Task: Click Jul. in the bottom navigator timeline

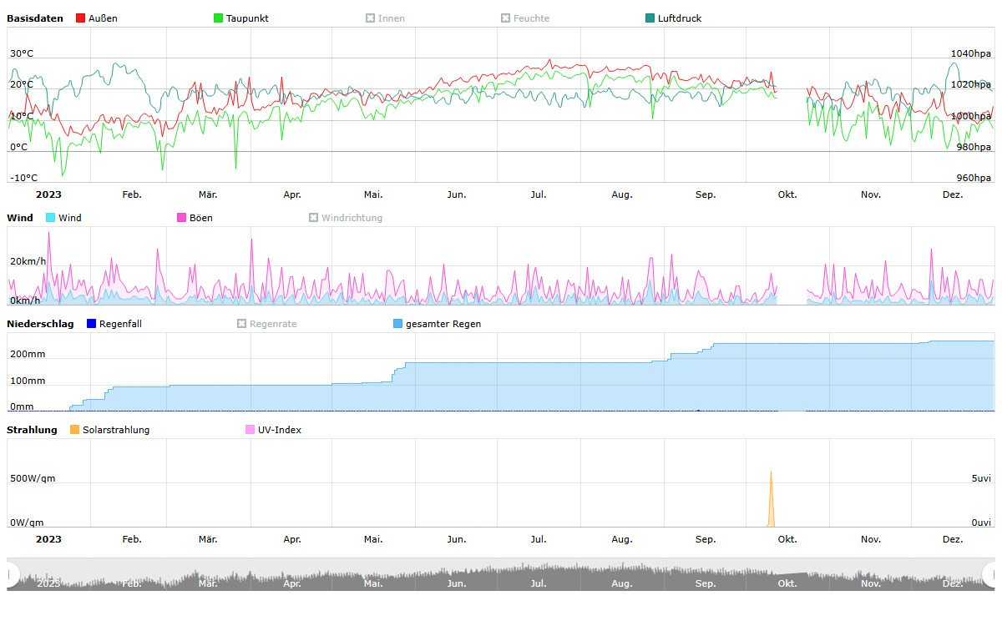Action: click(539, 583)
